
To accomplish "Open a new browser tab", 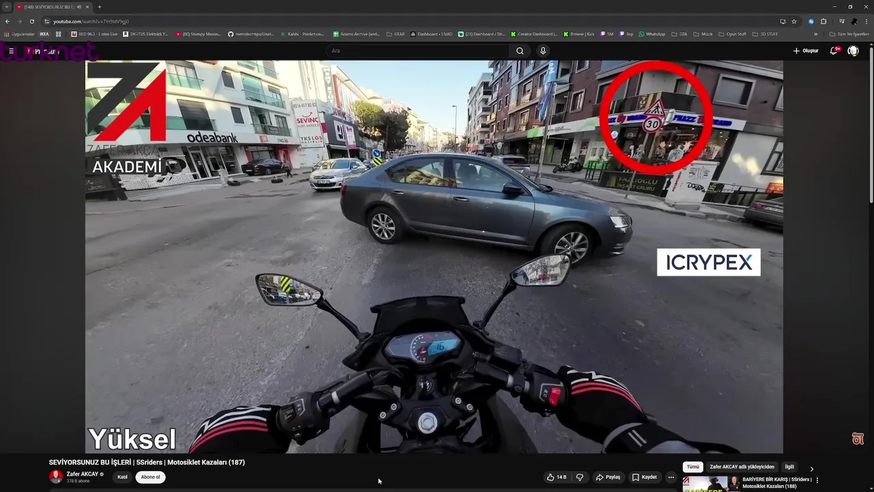I will [x=99, y=7].
